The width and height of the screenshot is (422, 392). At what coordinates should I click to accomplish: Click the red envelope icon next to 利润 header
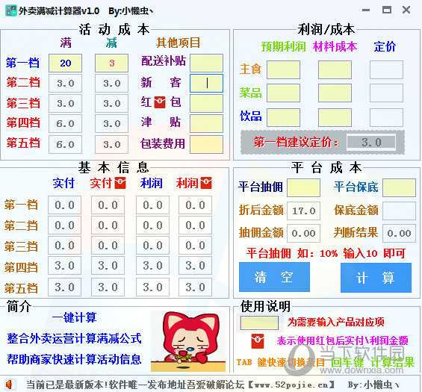coord(206,183)
